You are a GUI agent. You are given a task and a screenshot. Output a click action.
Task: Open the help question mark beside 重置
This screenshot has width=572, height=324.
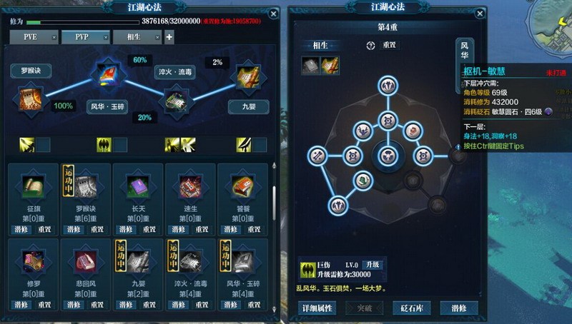click(x=370, y=46)
